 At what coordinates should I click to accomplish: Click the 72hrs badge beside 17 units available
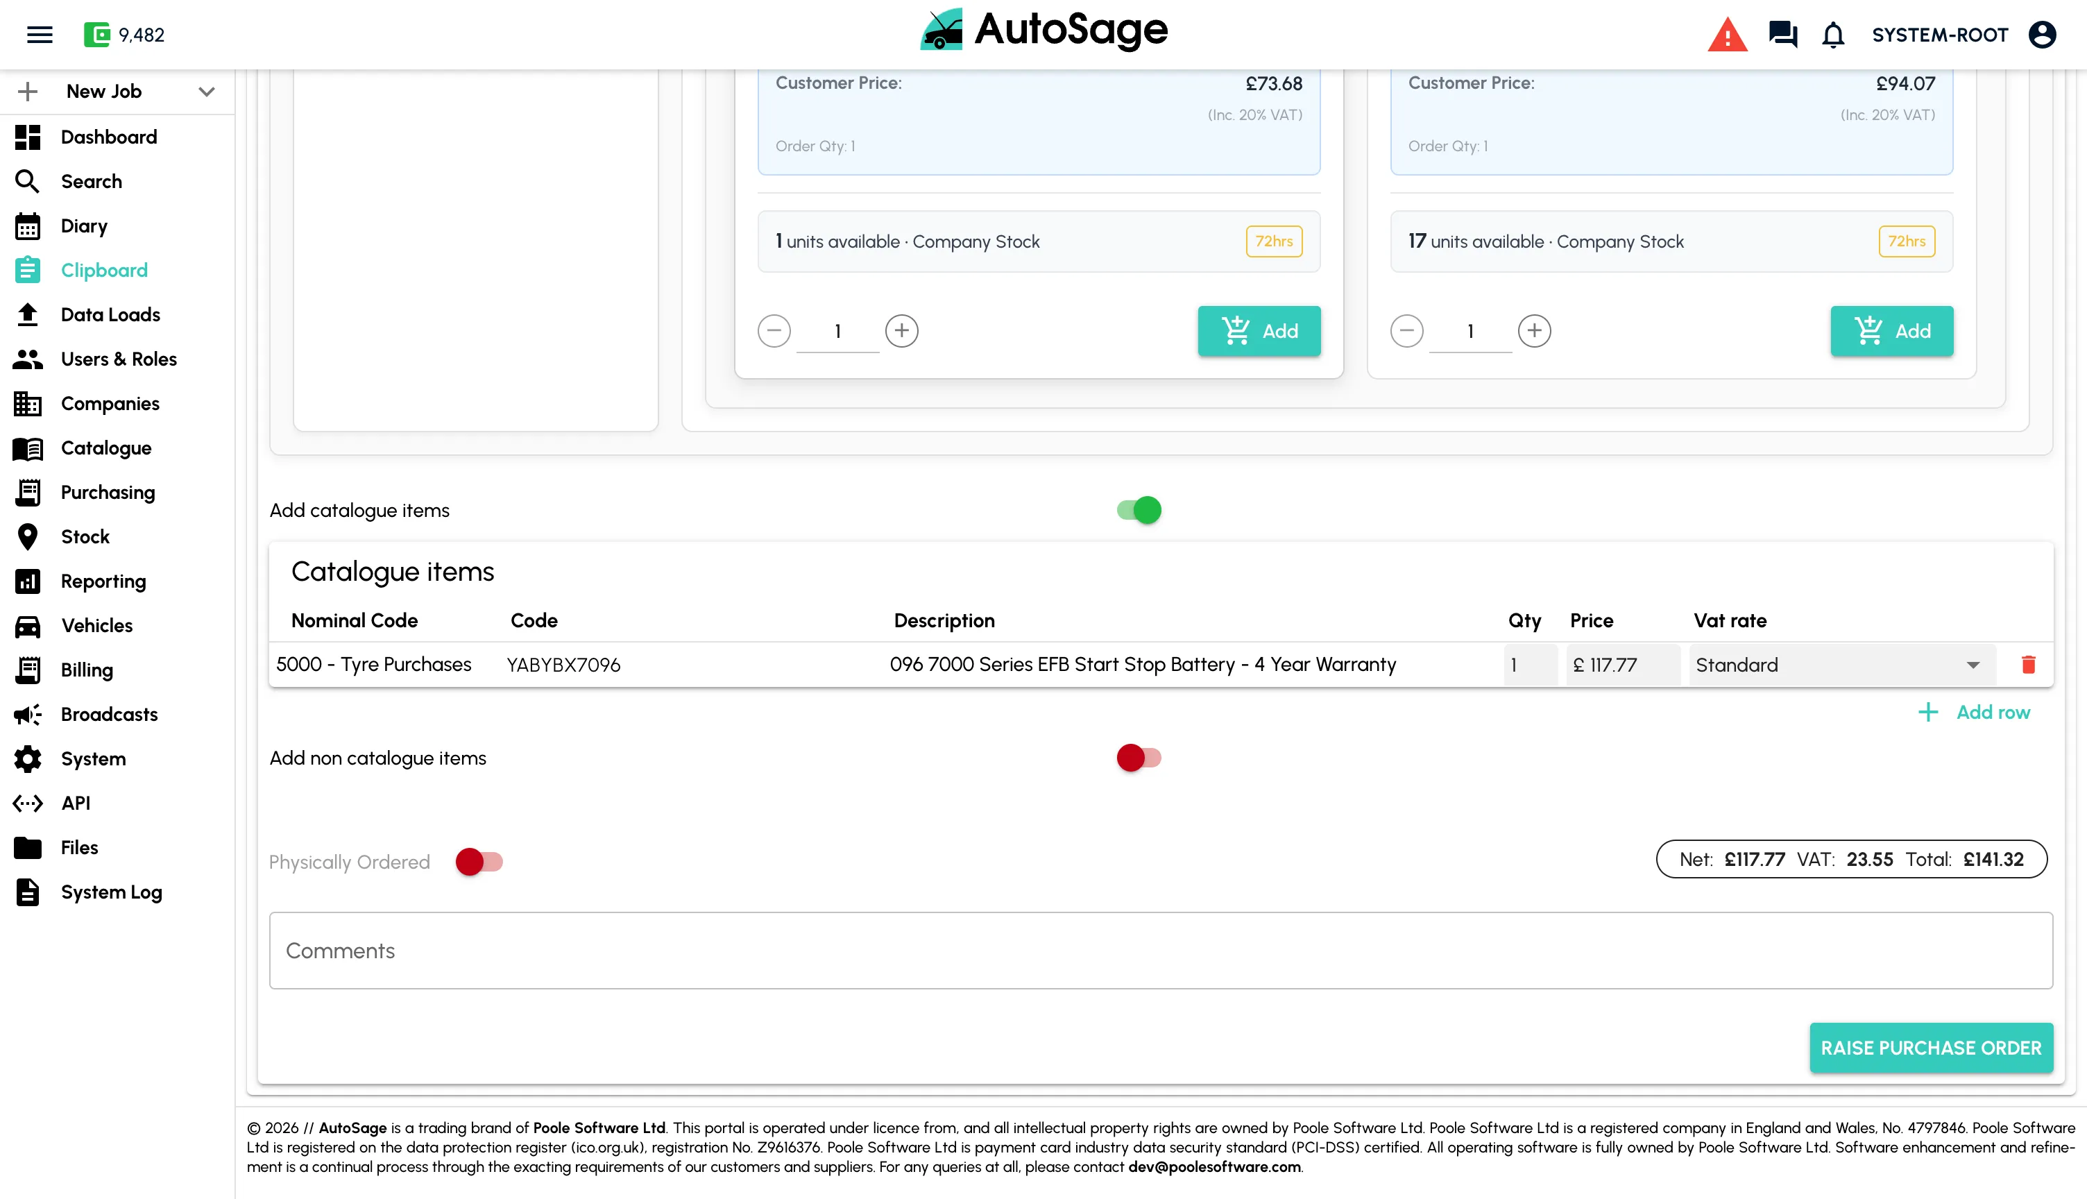1907,241
